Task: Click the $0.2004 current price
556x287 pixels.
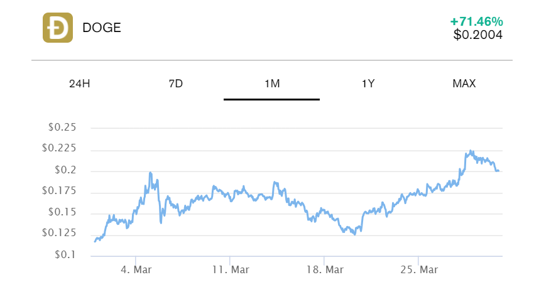Action: point(477,35)
